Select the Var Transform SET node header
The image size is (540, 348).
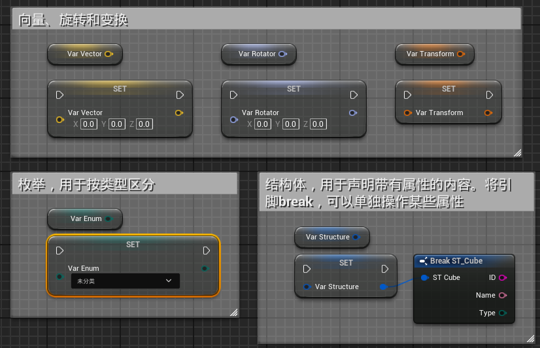448,89
